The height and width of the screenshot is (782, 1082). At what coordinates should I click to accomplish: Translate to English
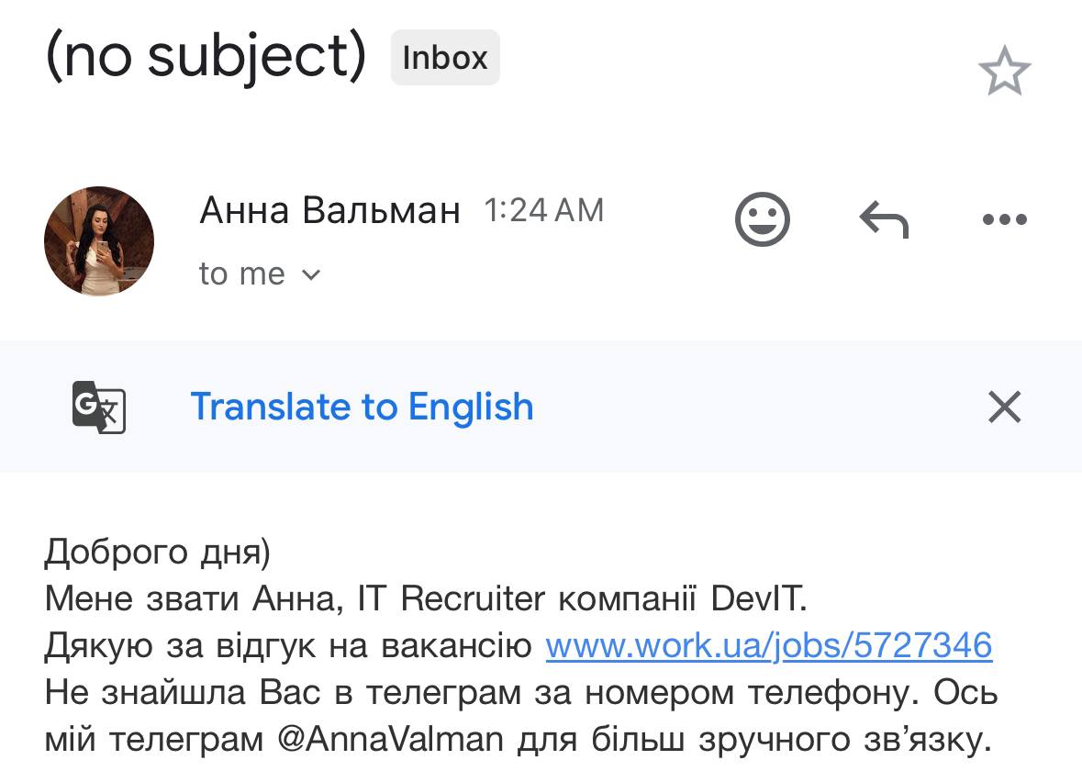(362, 407)
